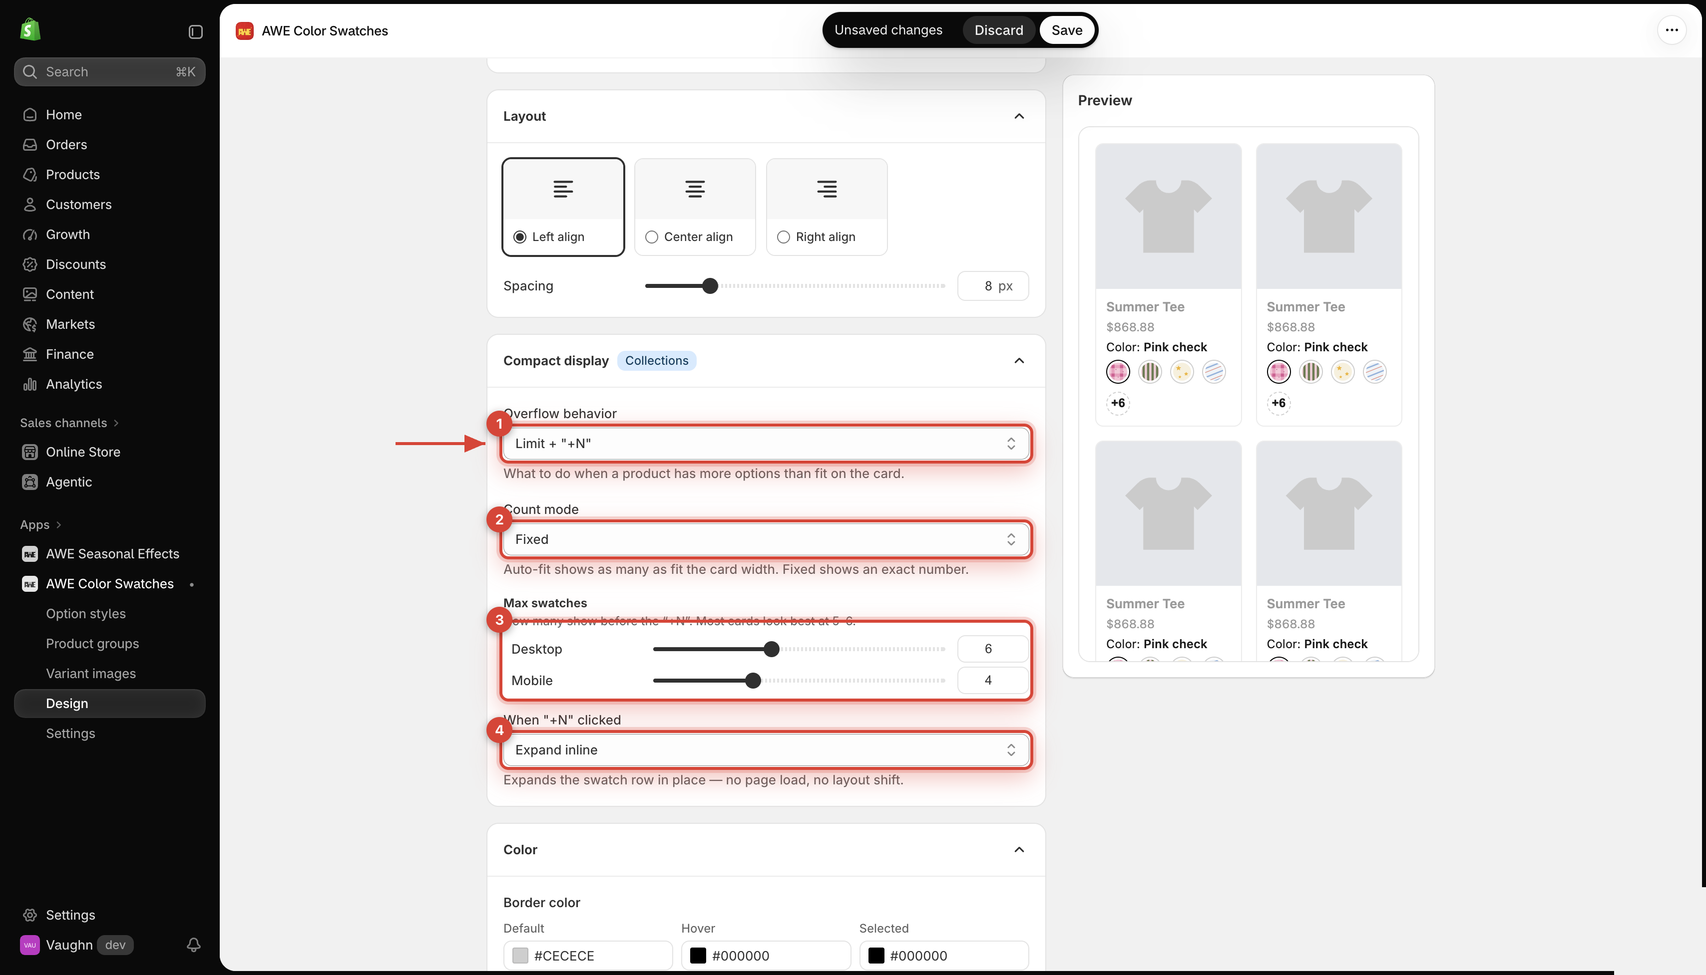Image resolution: width=1706 pixels, height=975 pixels.
Task: Click the Customers person icon
Action: 29,204
